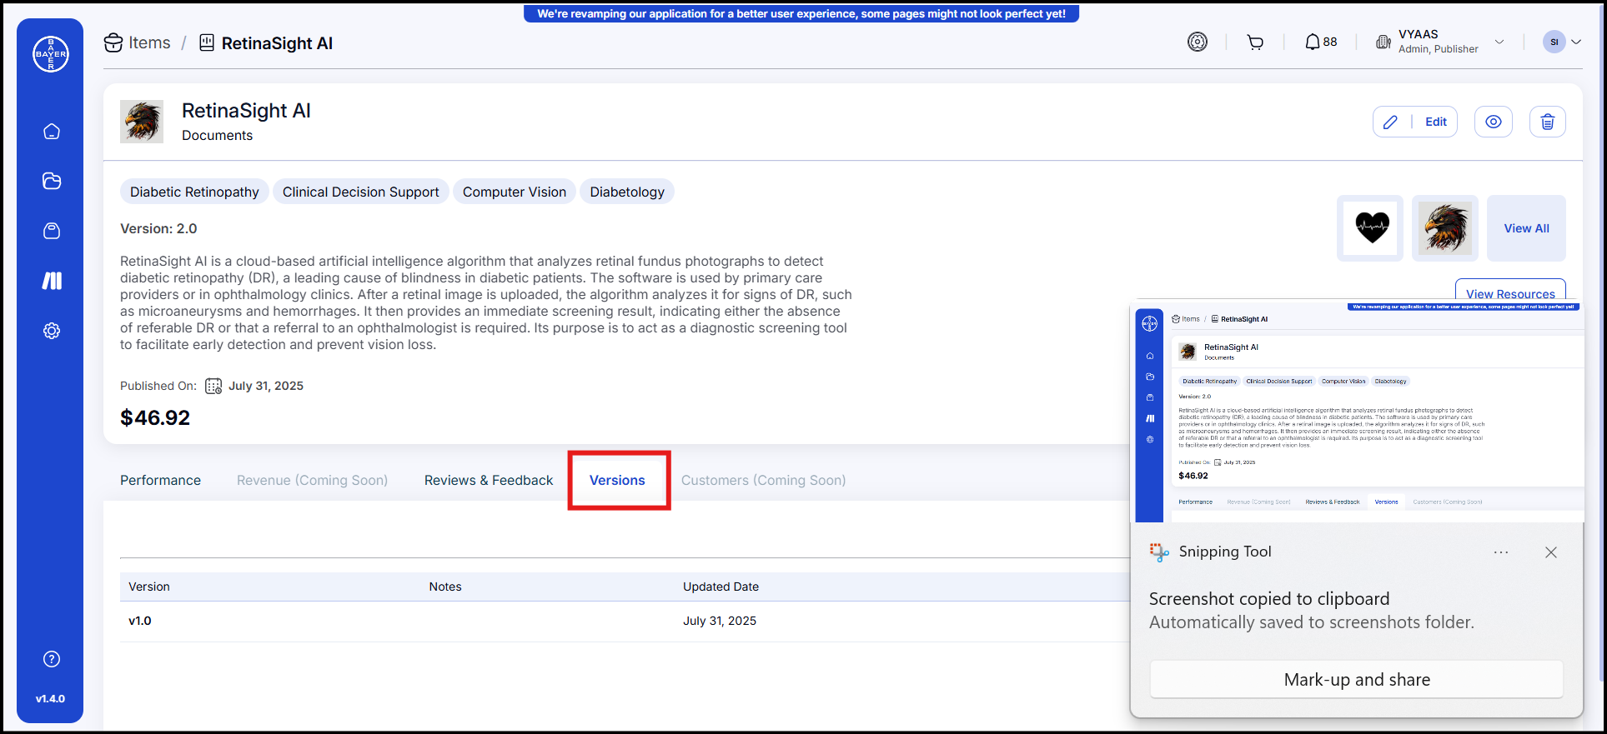Expand the user profile dropdown arrow
The image size is (1607, 734).
tap(1576, 42)
